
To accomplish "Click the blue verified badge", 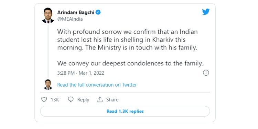I will click(x=98, y=12).
